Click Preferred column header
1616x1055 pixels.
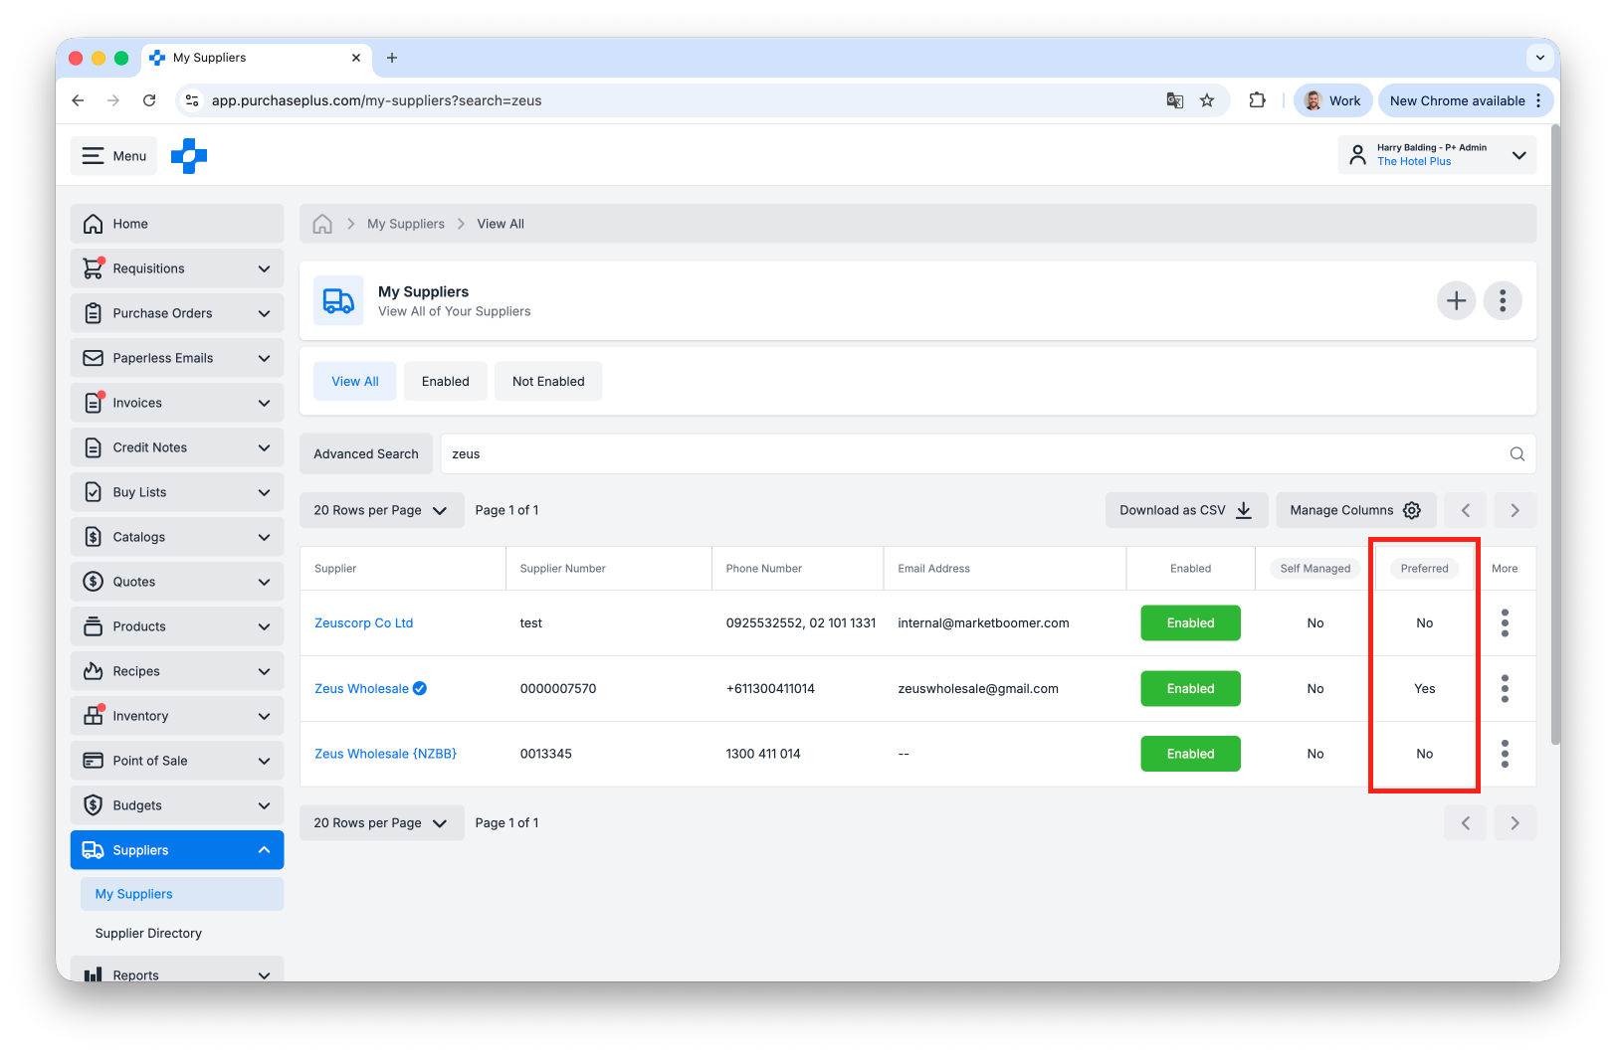tap(1424, 569)
